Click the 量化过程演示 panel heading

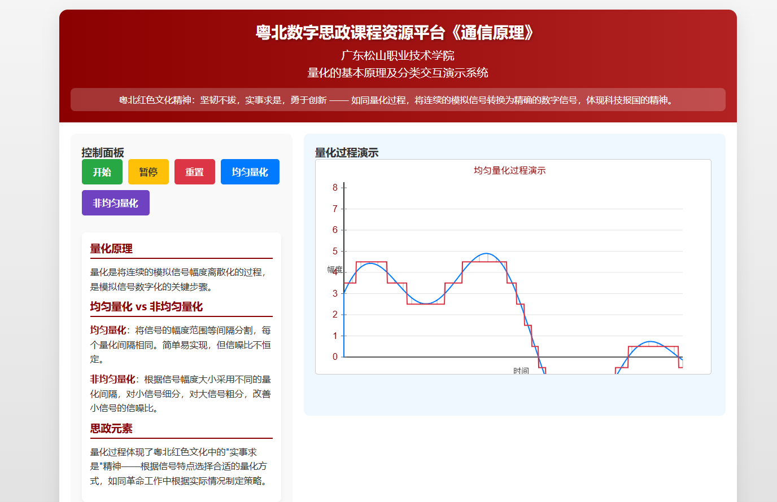[x=347, y=152]
